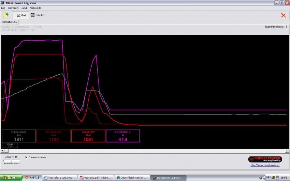Screen dimensions: 290x181
Task: Open the Zobrazení menu
Action: (13, 8)
